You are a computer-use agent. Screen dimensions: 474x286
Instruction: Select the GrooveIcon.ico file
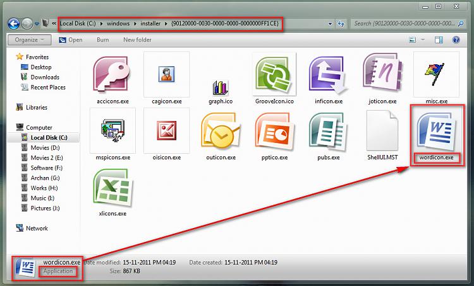(x=274, y=74)
